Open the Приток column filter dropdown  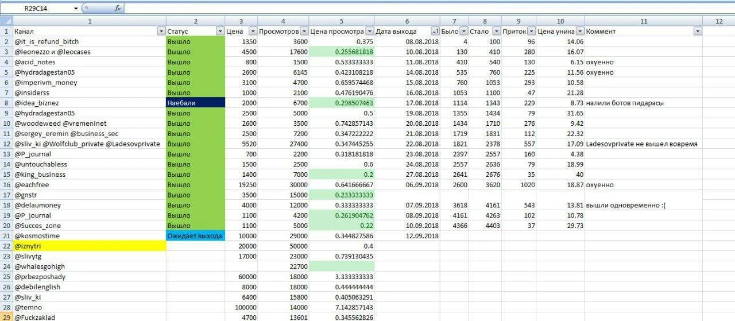point(532,32)
